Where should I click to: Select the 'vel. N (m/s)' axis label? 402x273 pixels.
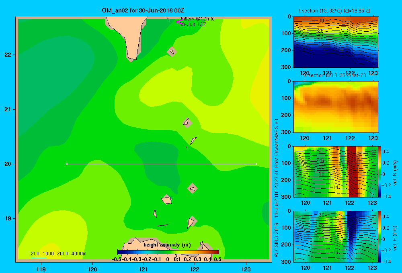(395, 173)
